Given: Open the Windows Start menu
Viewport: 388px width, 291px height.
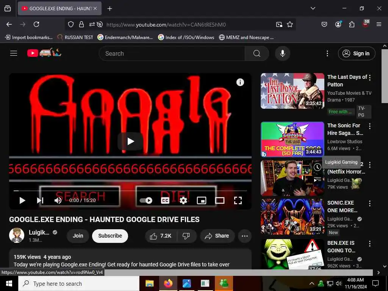Looking at the screenshot, I should pyautogui.click(x=9, y=283).
